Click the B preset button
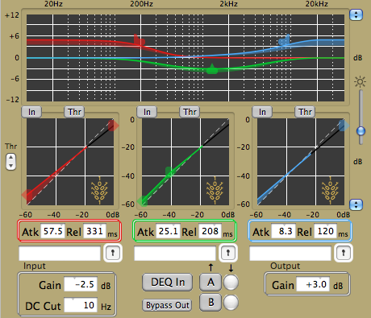Image resolution: width=371 pixels, height=318 pixels. pos(211,302)
